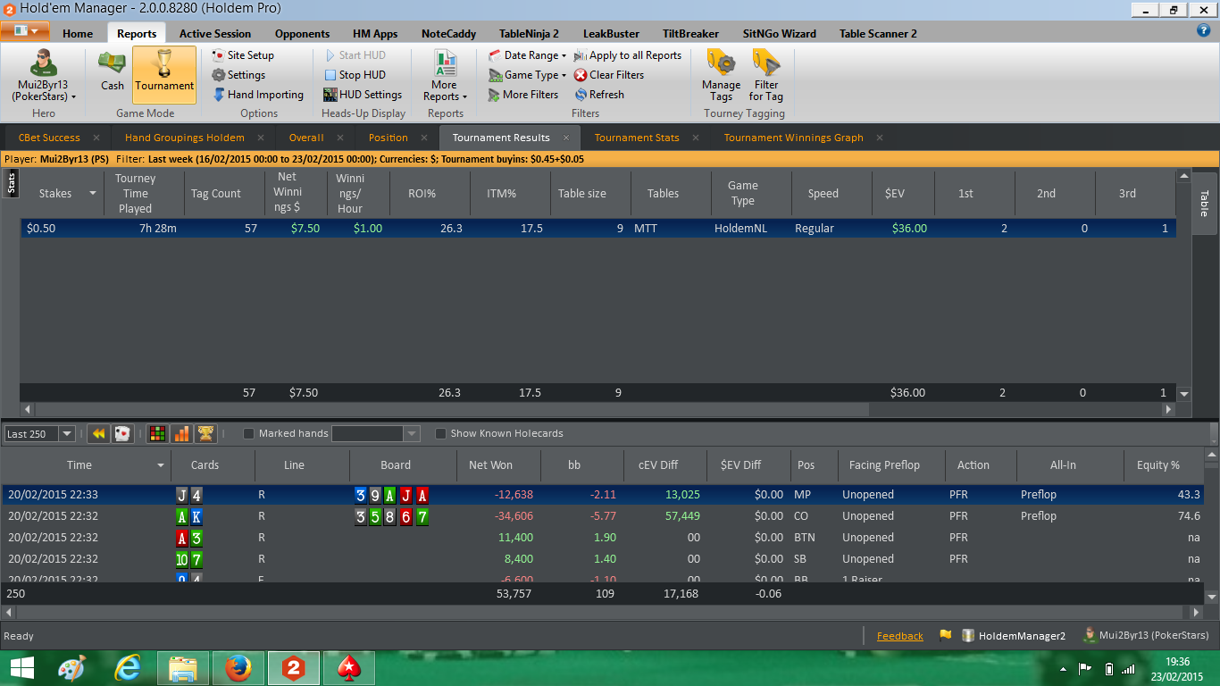Clear Filters in the ribbon
This screenshot has width=1220, height=686.
pyautogui.click(x=609, y=75)
